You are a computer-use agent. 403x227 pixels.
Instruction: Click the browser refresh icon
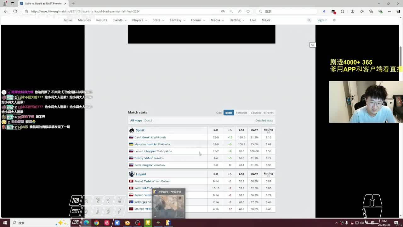(15, 11)
